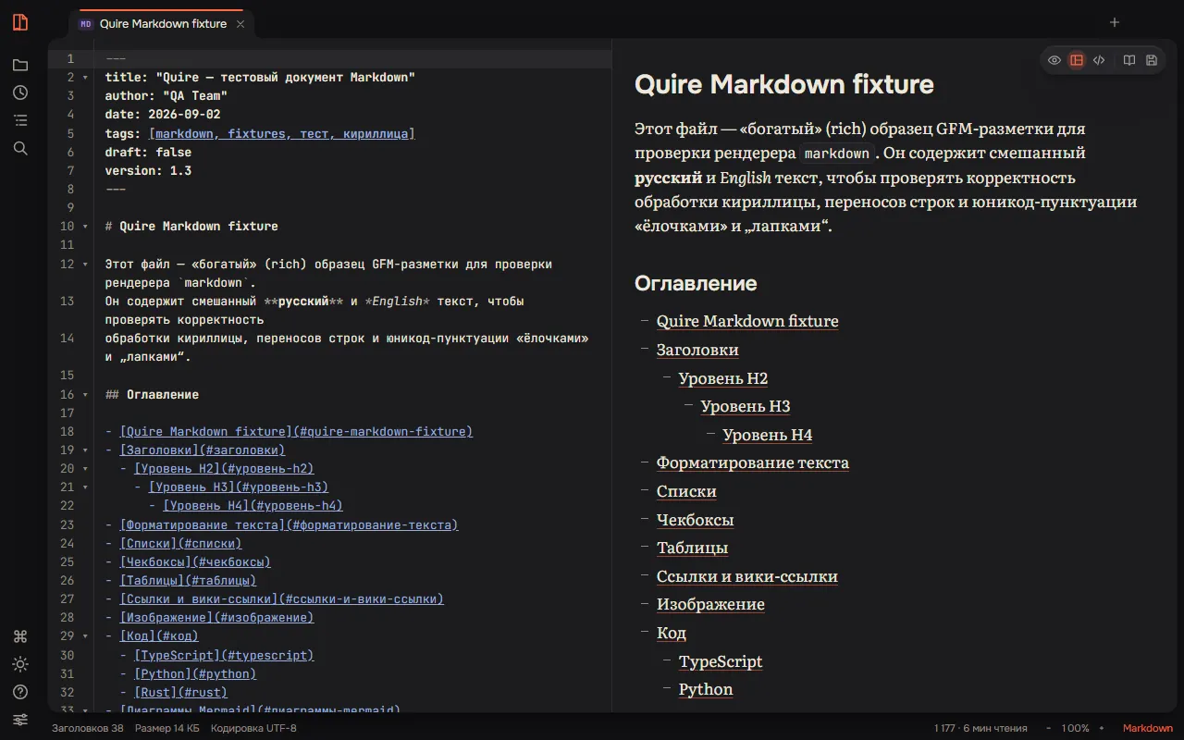Open preview link TypeScript
The width and height of the screenshot is (1184, 740).
721,661
